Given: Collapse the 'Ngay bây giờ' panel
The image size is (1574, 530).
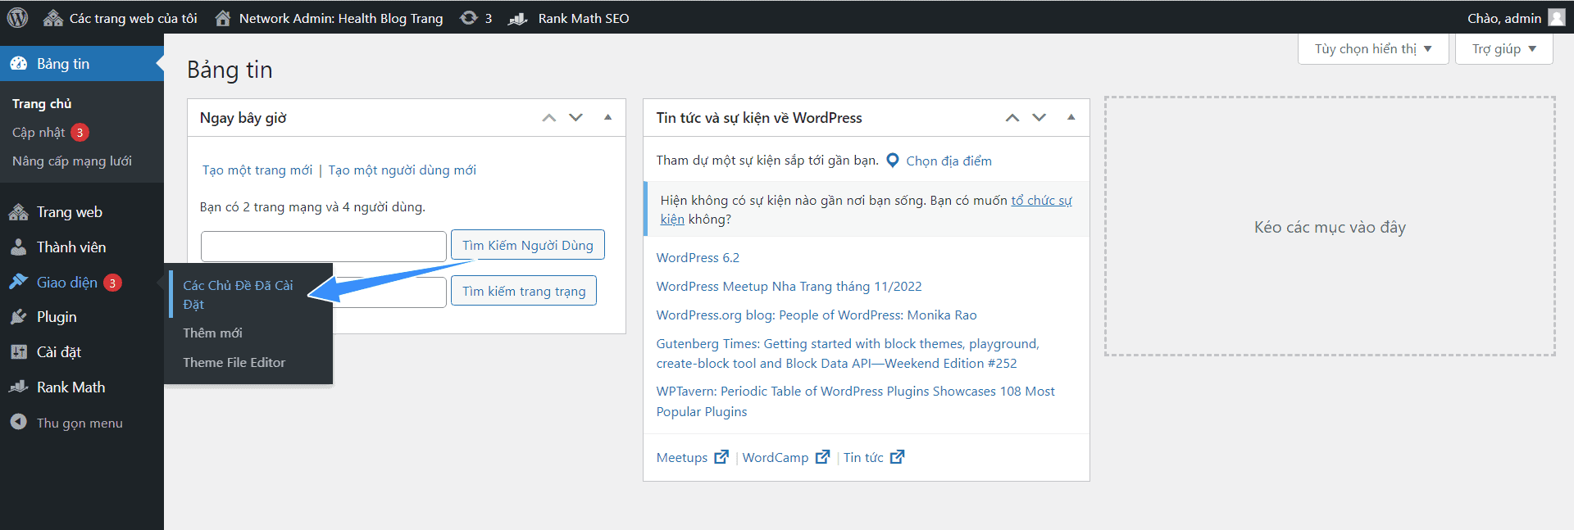Looking at the screenshot, I should pyautogui.click(x=607, y=117).
